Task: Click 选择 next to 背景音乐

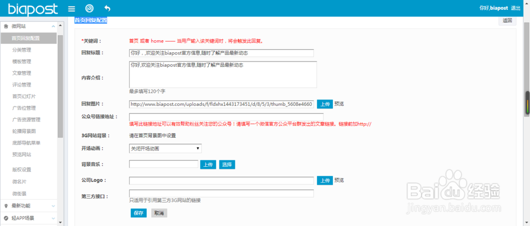Action: tap(227, 165)
